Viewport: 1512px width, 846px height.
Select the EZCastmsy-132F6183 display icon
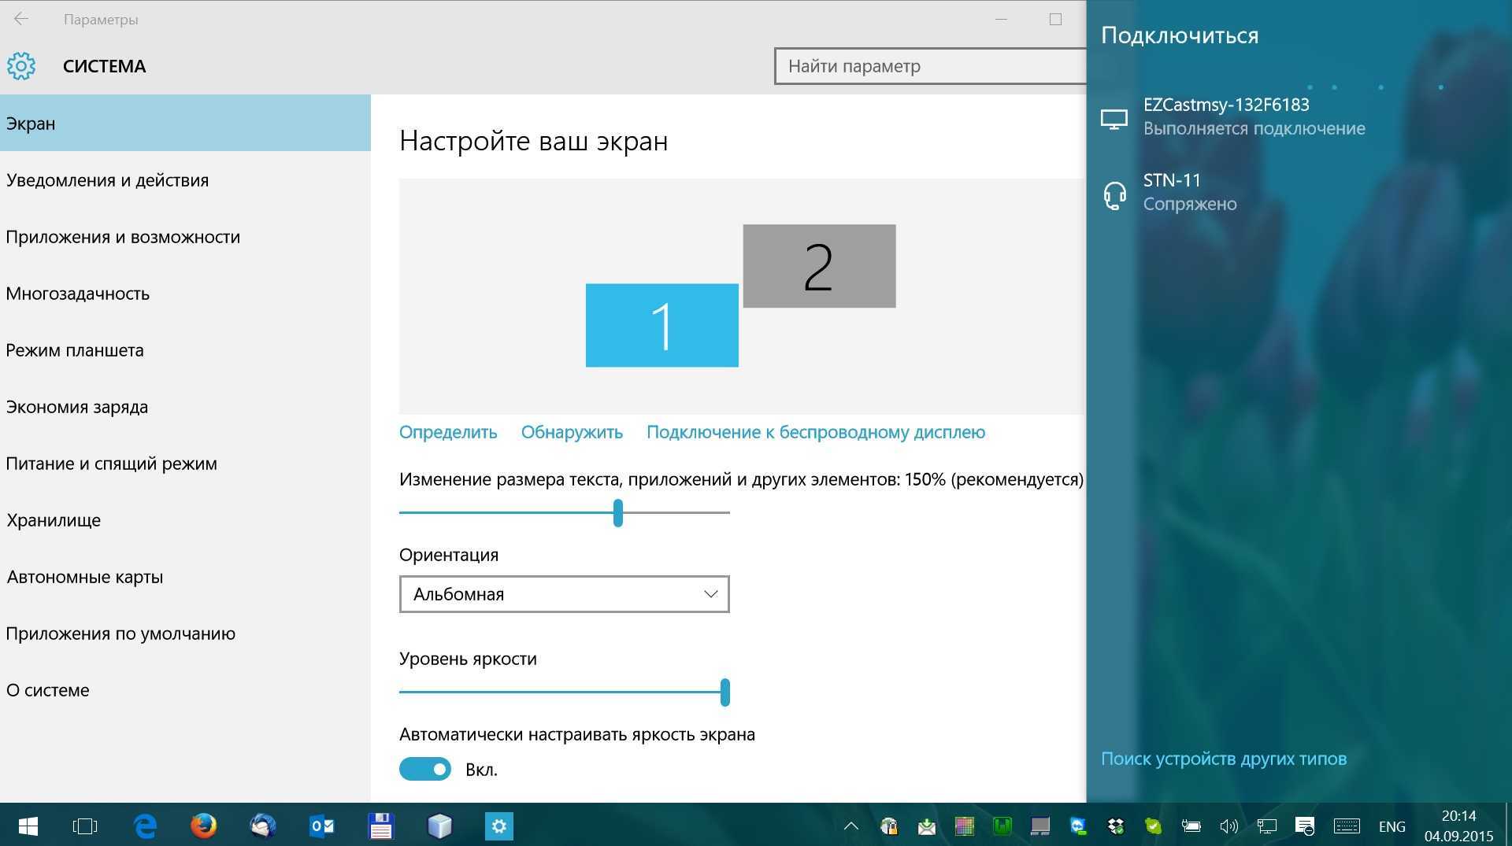tap(1114, 119)
